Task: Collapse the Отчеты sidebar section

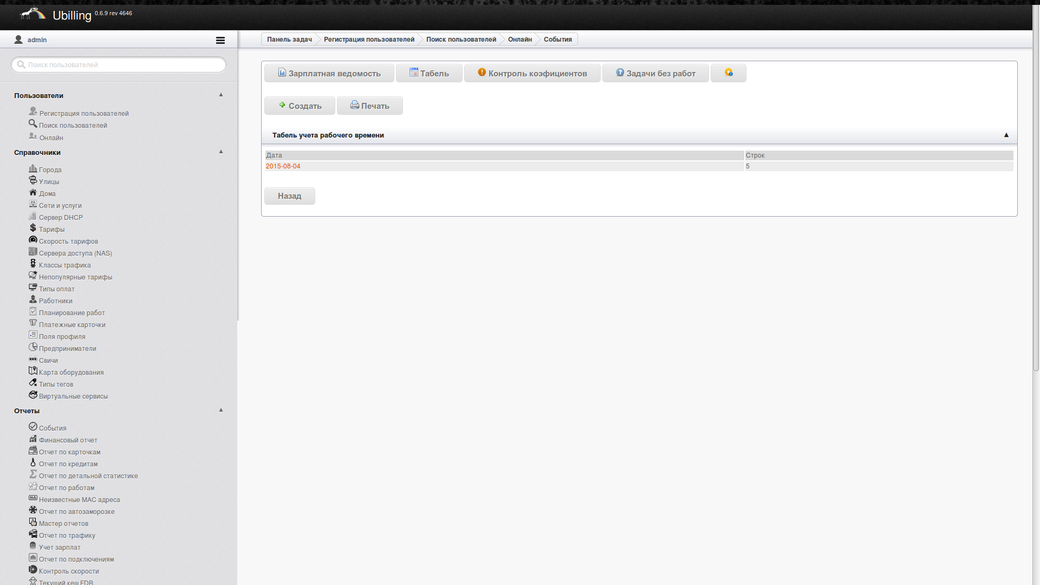Action: point(221,410)
